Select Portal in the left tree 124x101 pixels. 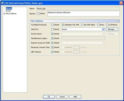(8, 11)
